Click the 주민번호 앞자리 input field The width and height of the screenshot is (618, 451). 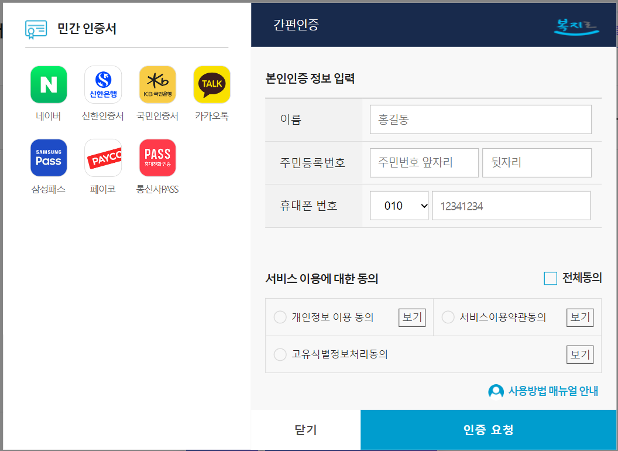point(424,162)
